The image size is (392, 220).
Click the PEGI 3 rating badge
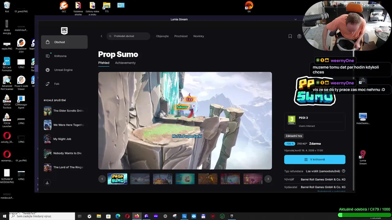292,120
